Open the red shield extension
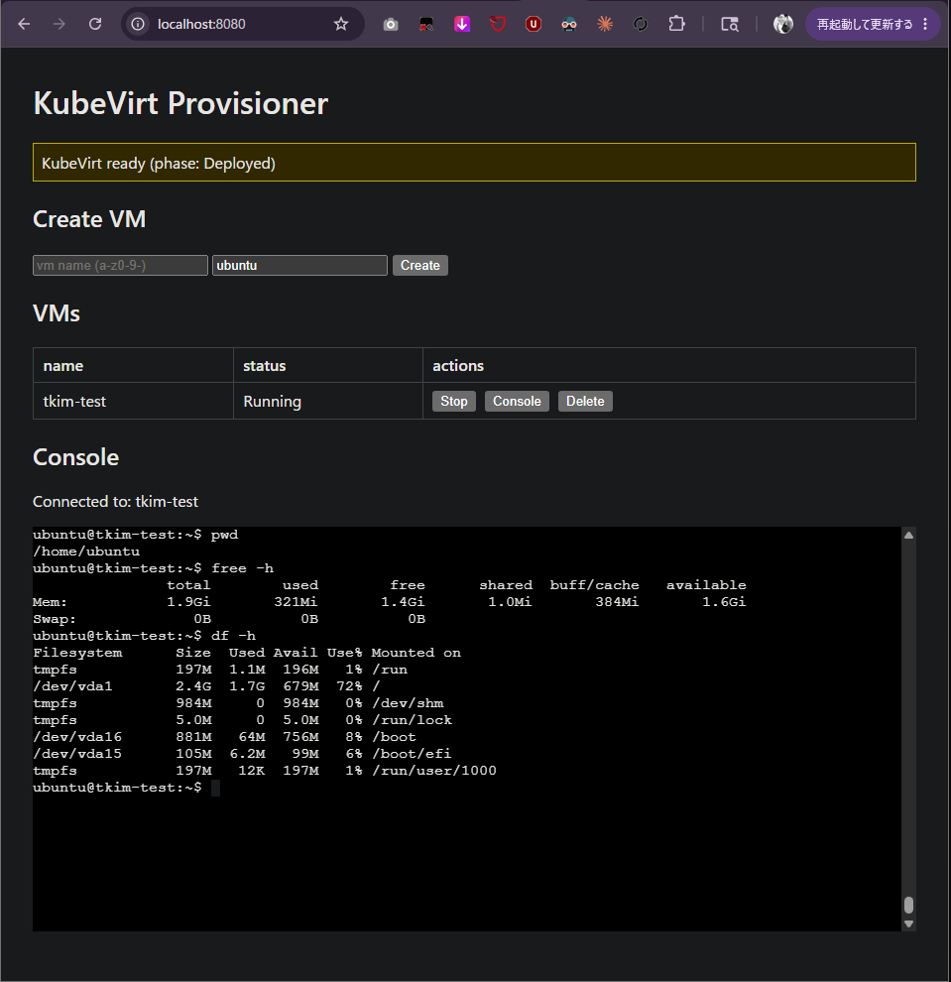Image resolution: width=951 pixels, height=982 pixels. click(498, 25)
